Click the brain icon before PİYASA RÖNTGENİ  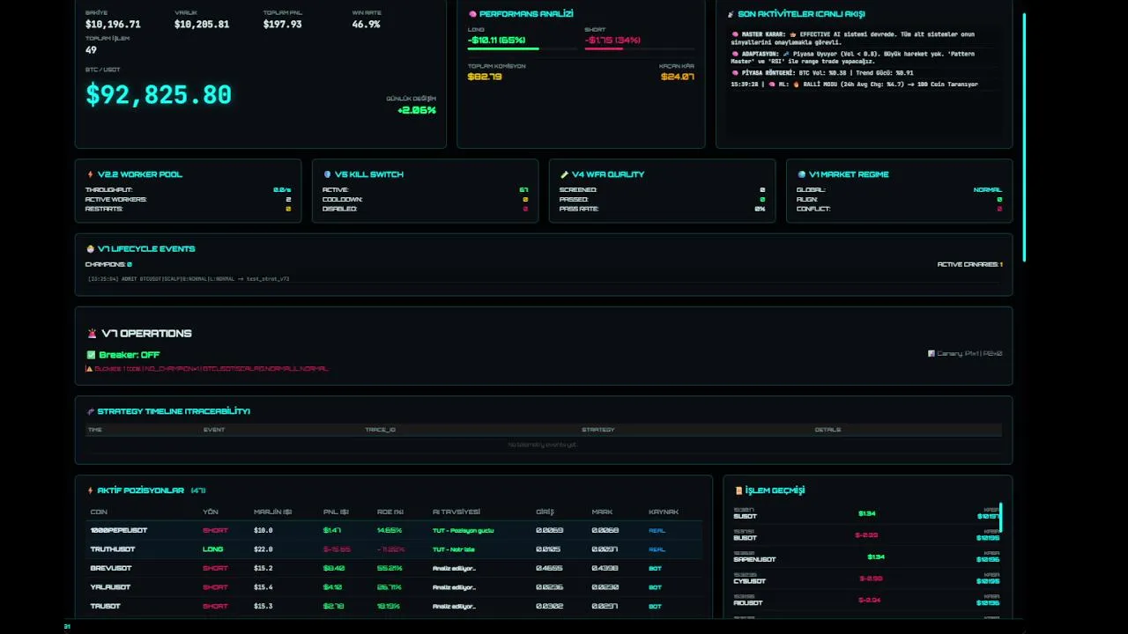click(735, 73)
